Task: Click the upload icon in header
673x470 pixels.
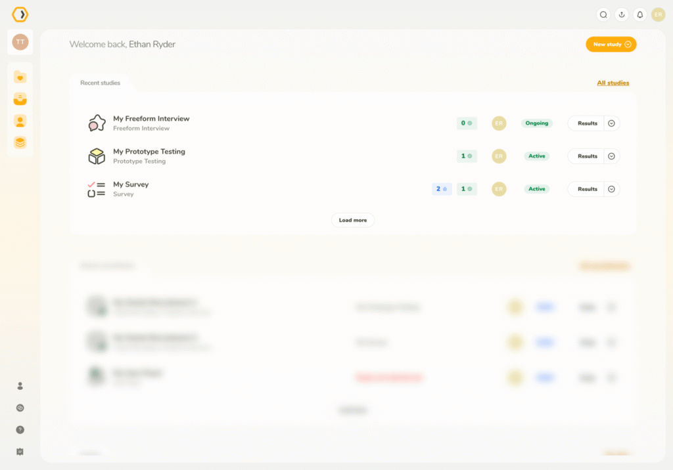Action: click(621, 14)
